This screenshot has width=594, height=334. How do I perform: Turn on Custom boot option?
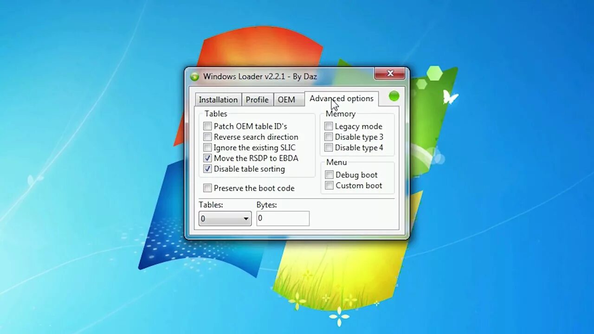(x=329, y=186)
